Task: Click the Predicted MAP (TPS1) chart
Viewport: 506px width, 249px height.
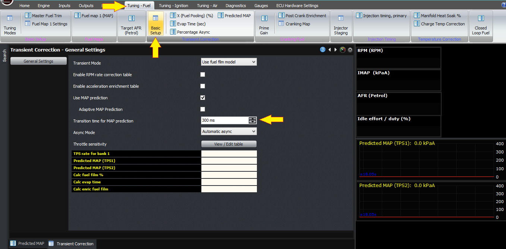Action: (x=431, y=160)
